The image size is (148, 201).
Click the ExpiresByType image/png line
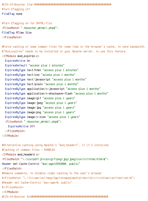click(x=40, y=112)
